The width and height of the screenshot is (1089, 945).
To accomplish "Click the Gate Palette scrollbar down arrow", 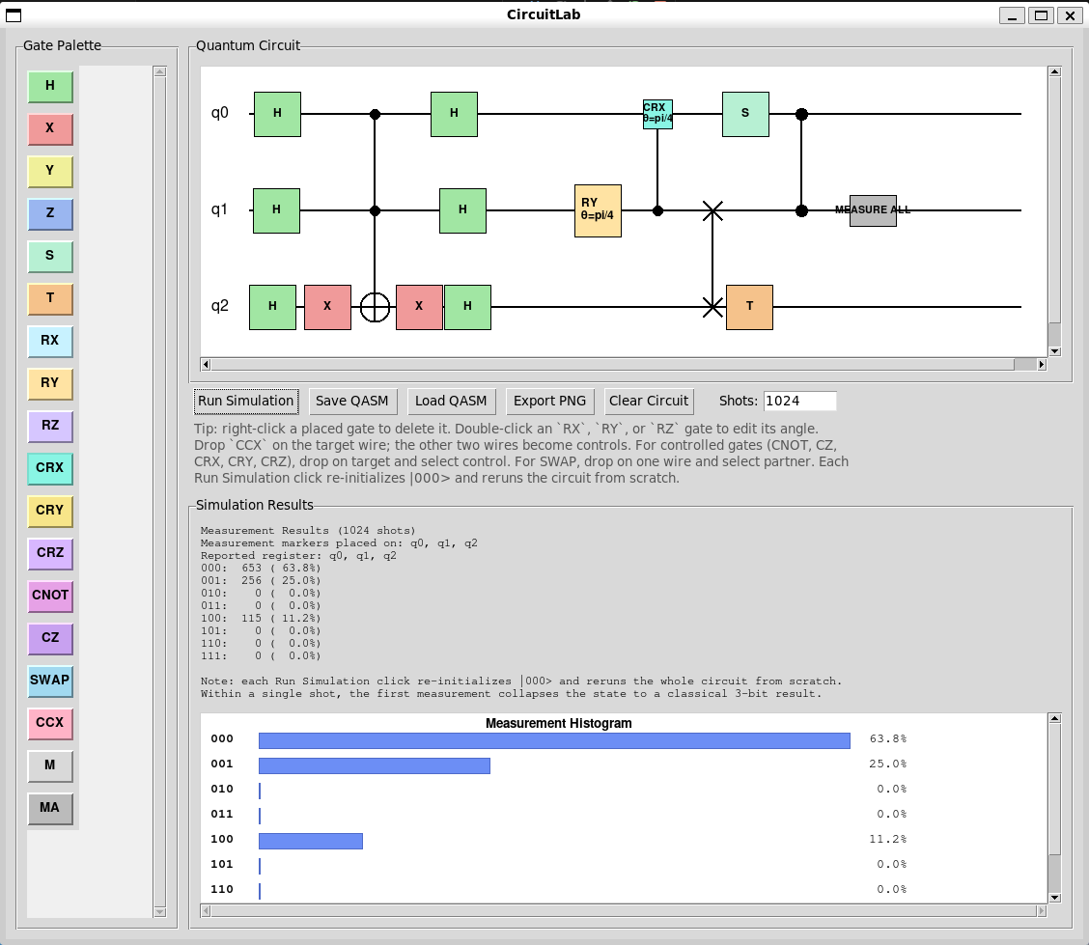I will point(159,912).
